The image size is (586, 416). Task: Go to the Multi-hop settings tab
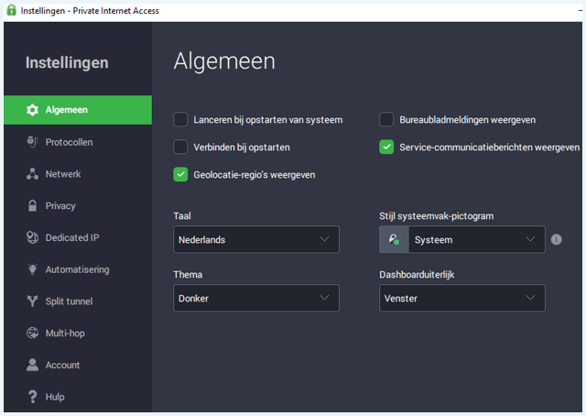tap(78, 333)
